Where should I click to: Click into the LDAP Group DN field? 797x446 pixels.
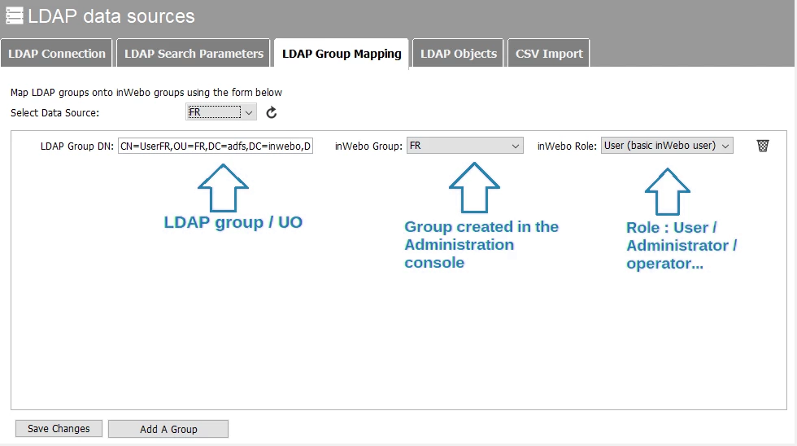(x=216, y=146)
